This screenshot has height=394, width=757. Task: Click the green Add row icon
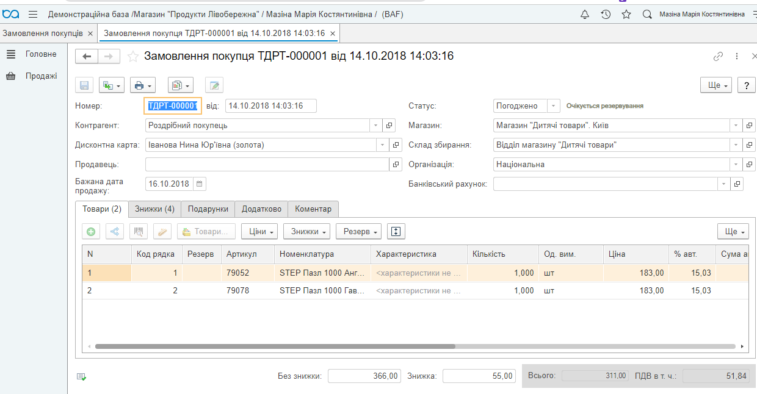pos(91,232)
